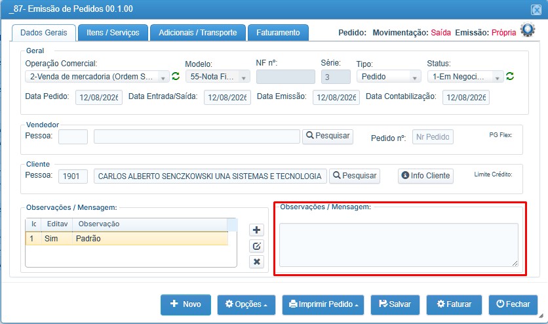Click the Vendedor Pessoa code field
548x324 pixels.
[x=73, y=136]
